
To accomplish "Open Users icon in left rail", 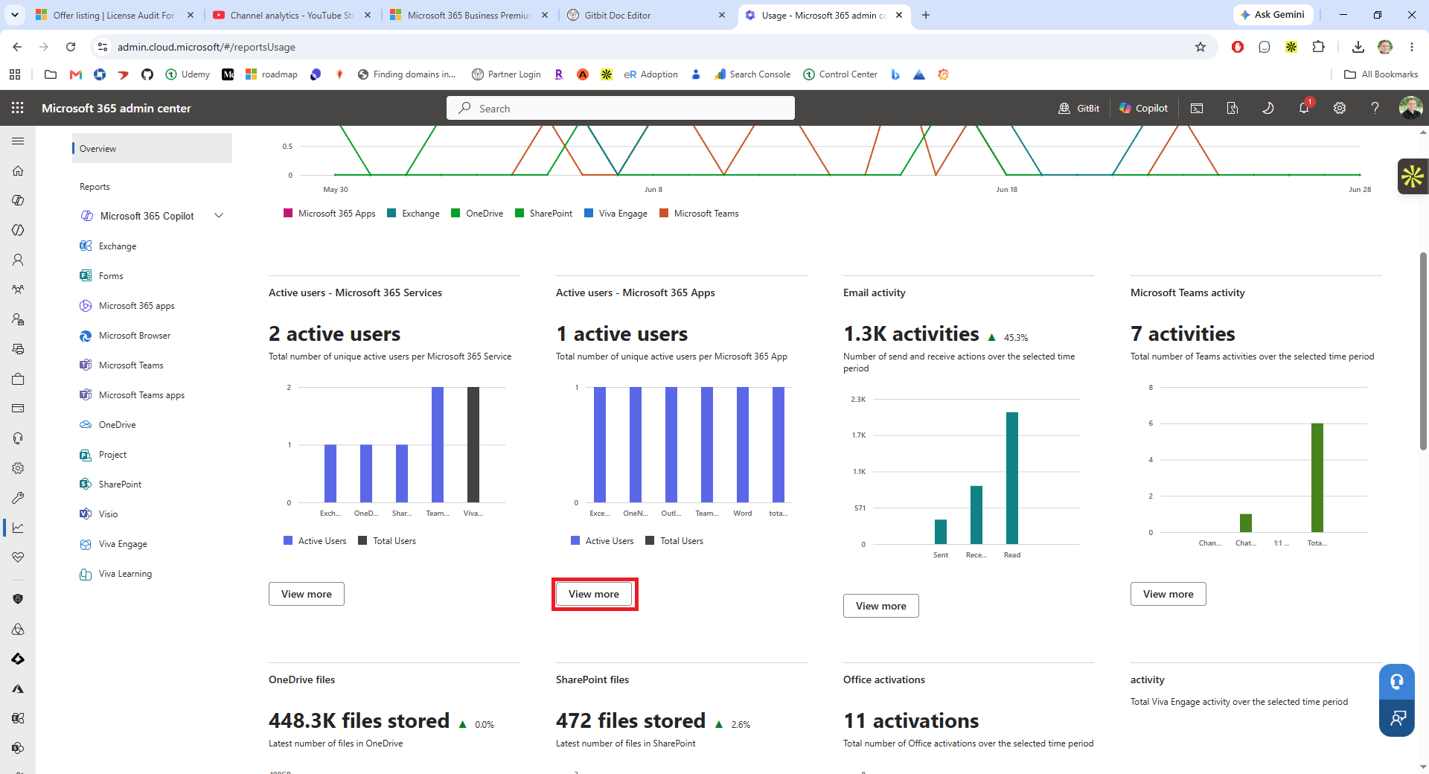I will click(x=18, y=260).
